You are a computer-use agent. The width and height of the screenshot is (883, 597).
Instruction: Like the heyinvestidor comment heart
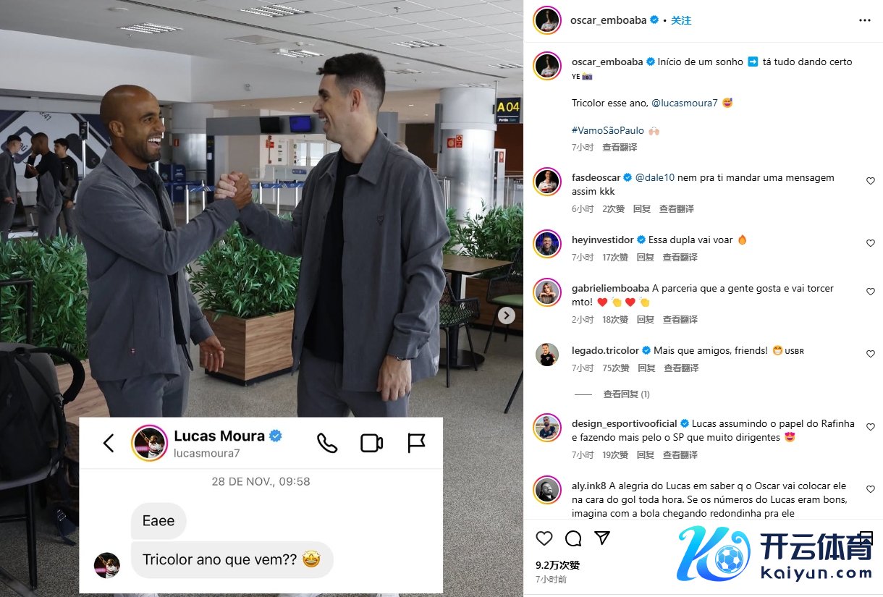point(871,243)
